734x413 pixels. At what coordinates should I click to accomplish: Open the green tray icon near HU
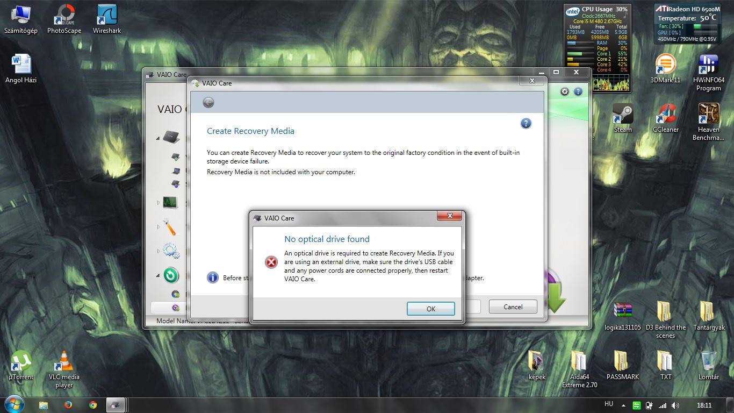637,405
